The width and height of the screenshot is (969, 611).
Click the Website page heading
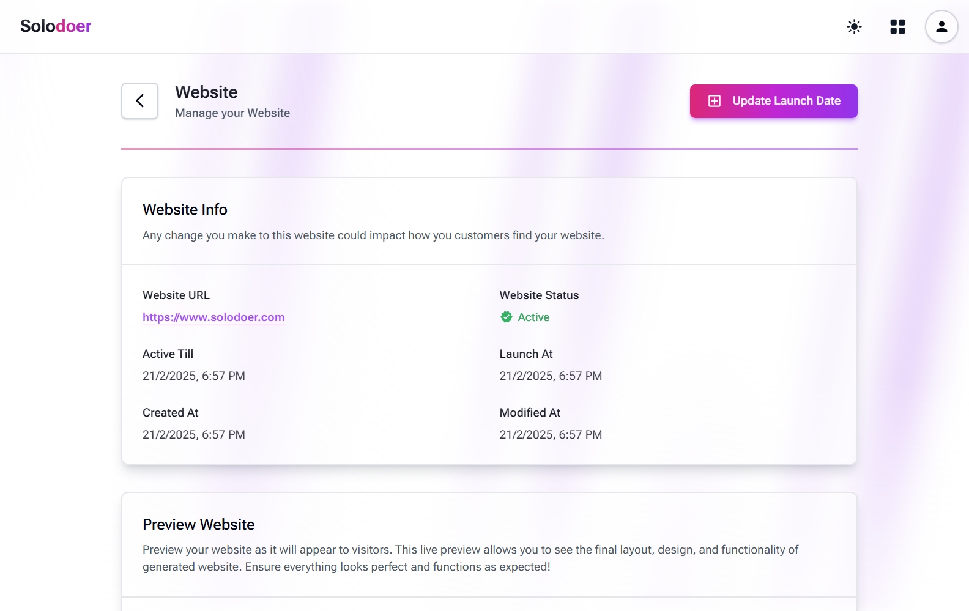coord(206,92)
